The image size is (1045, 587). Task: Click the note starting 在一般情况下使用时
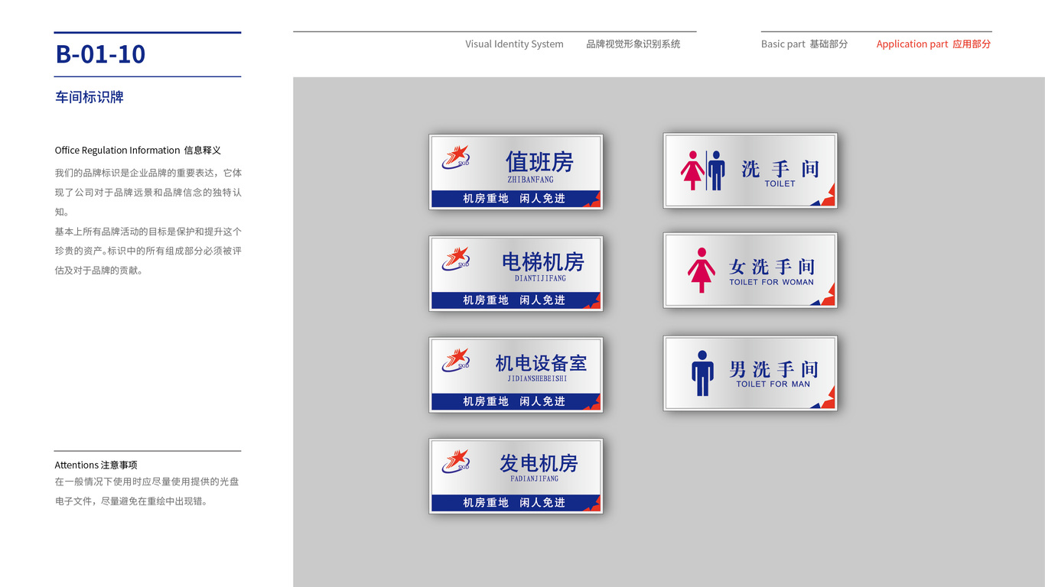click(x=147, y=491)
